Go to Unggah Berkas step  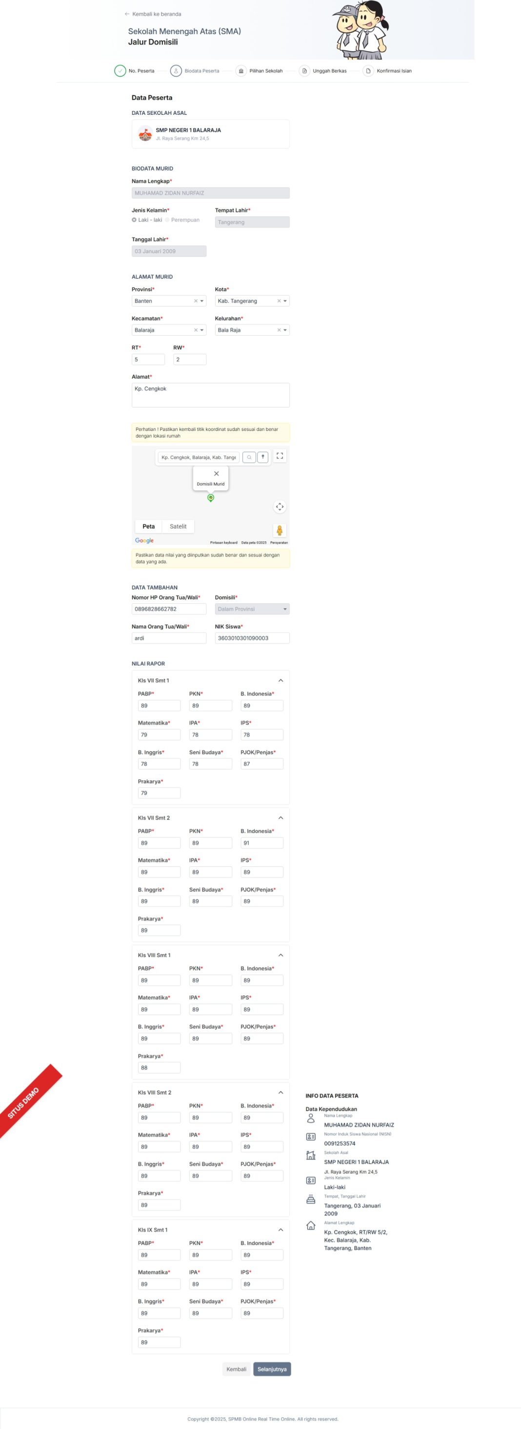[304, 71]
